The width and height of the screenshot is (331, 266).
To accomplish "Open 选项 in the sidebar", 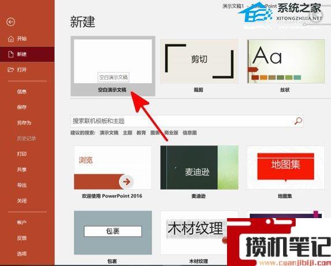I will [x=22, y=253].
